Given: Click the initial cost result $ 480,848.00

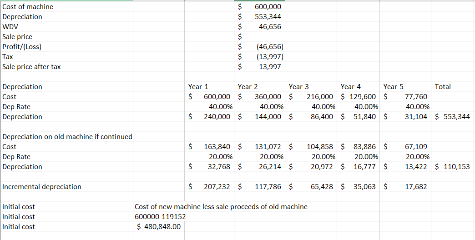Looking at the screenshot, I should click(159, 227).
